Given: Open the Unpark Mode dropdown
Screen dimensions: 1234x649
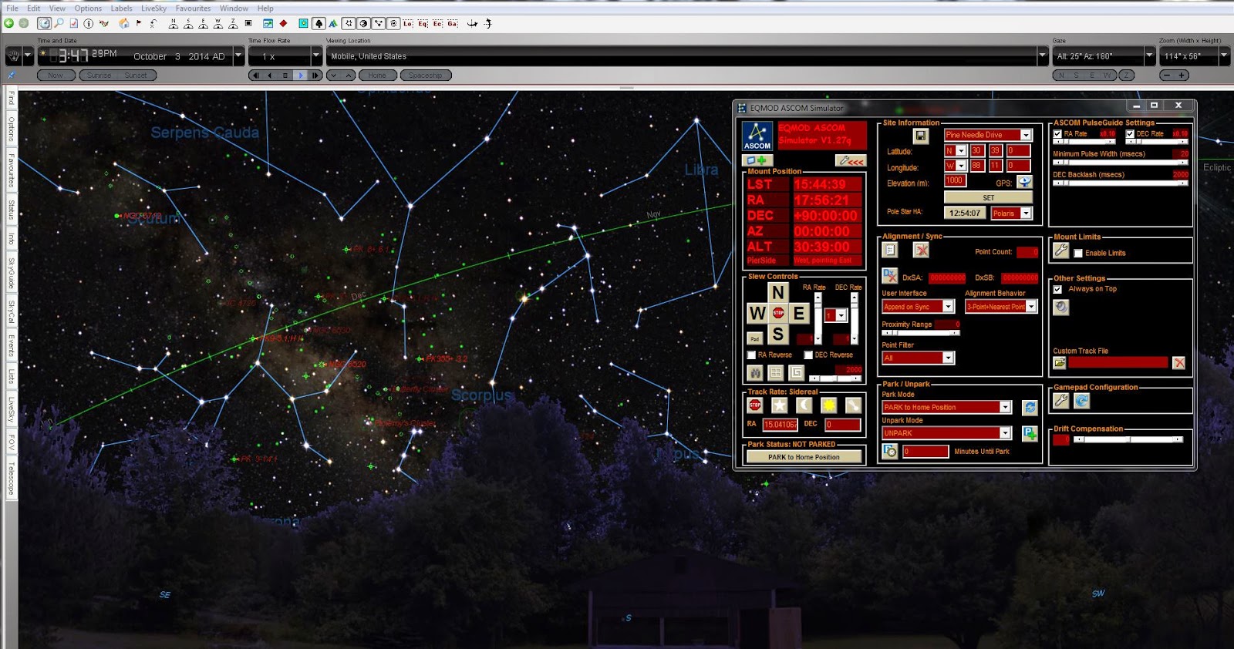Looking at the screenshot, I should click(1005, 433).
